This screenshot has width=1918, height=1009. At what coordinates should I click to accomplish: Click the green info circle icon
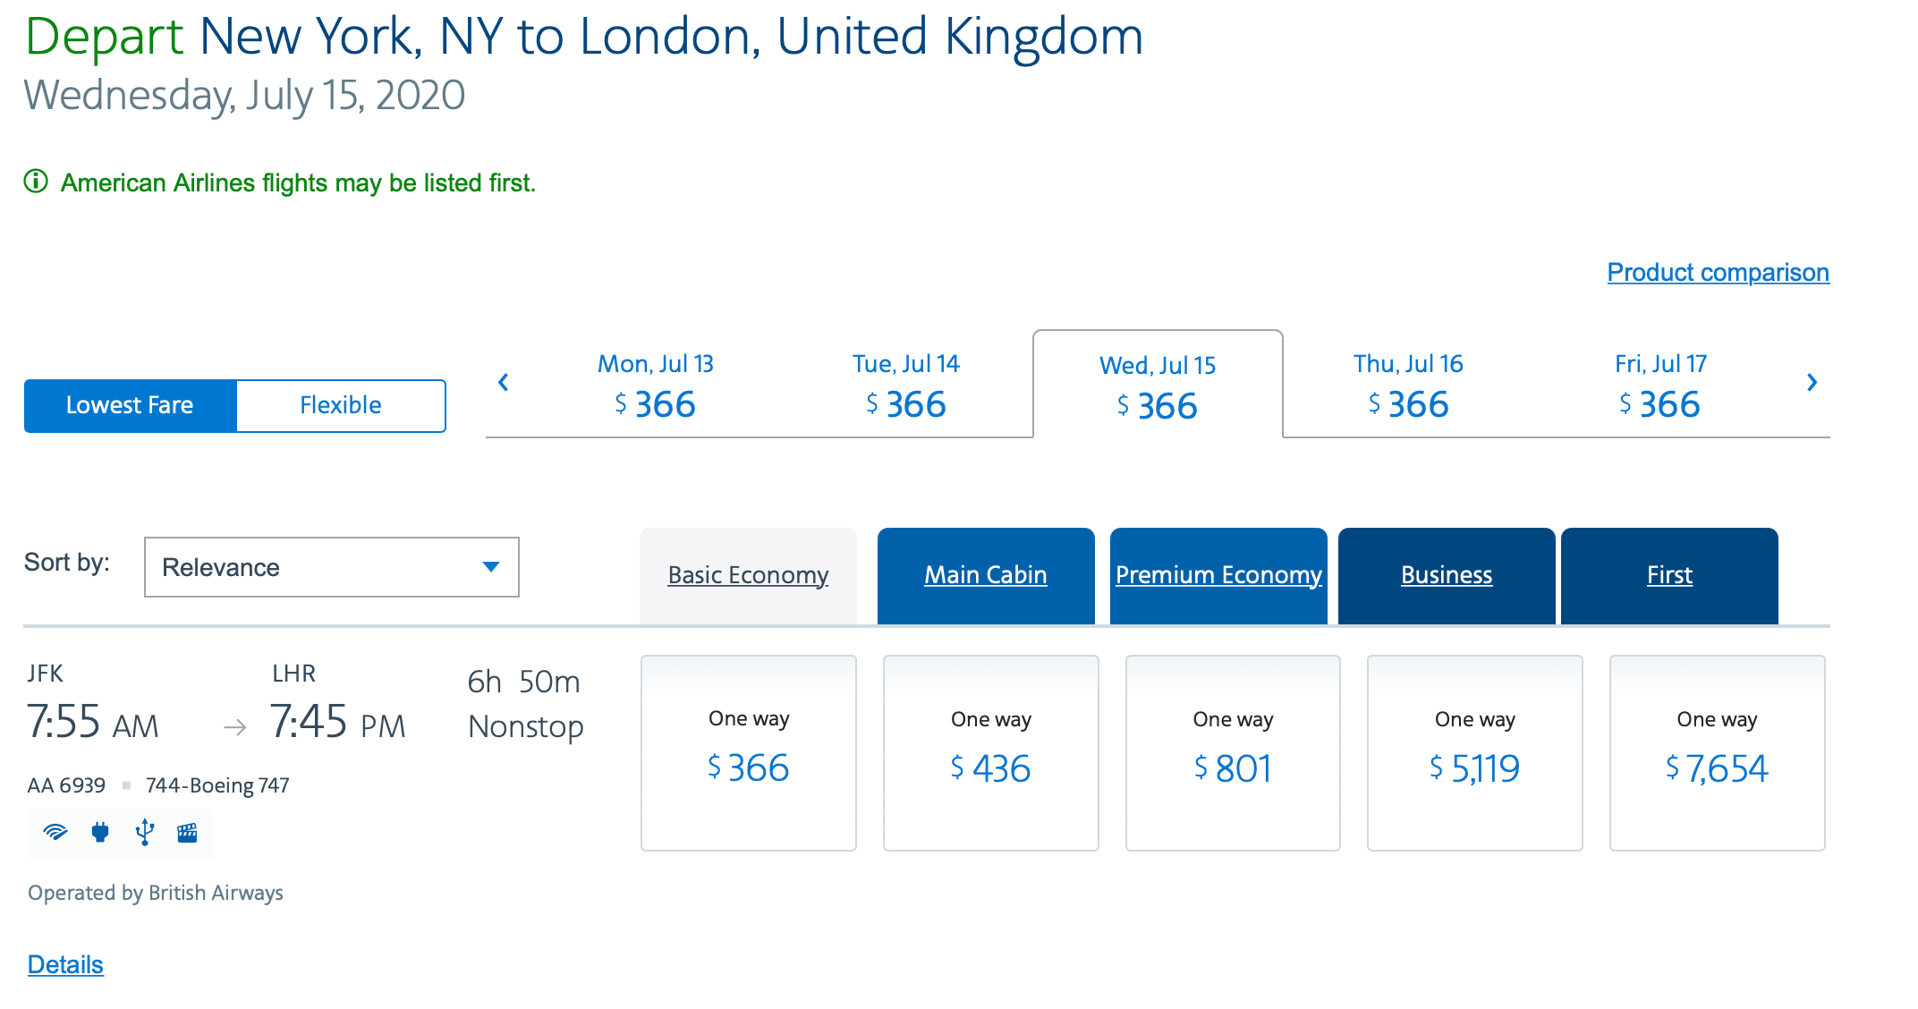[36, 182]
